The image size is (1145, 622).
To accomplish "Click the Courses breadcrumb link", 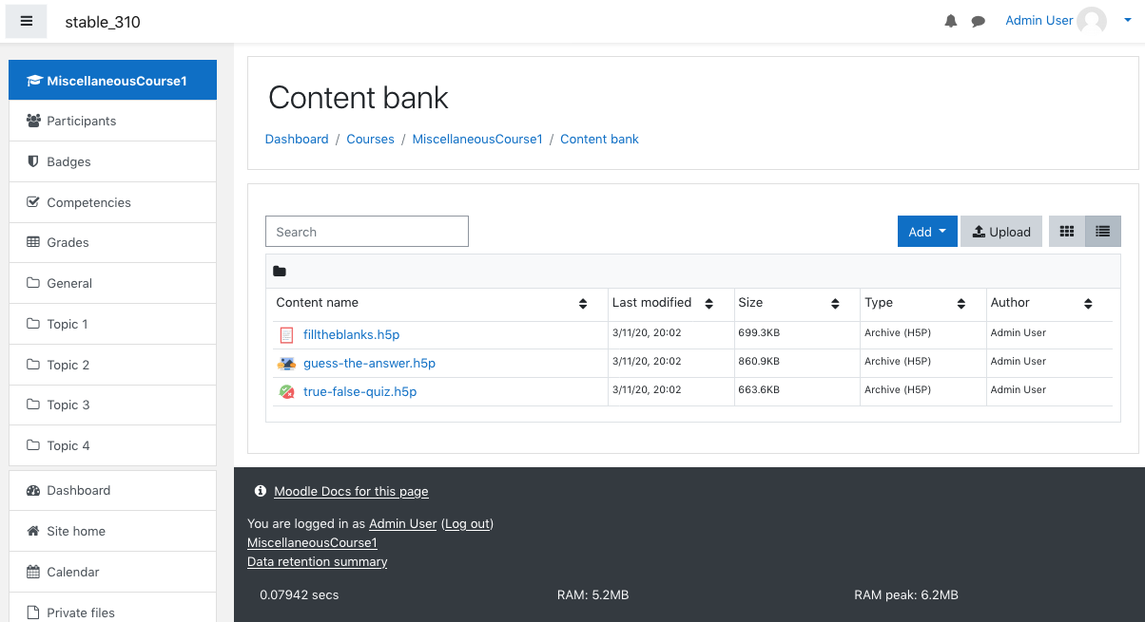I will point(370,139).
